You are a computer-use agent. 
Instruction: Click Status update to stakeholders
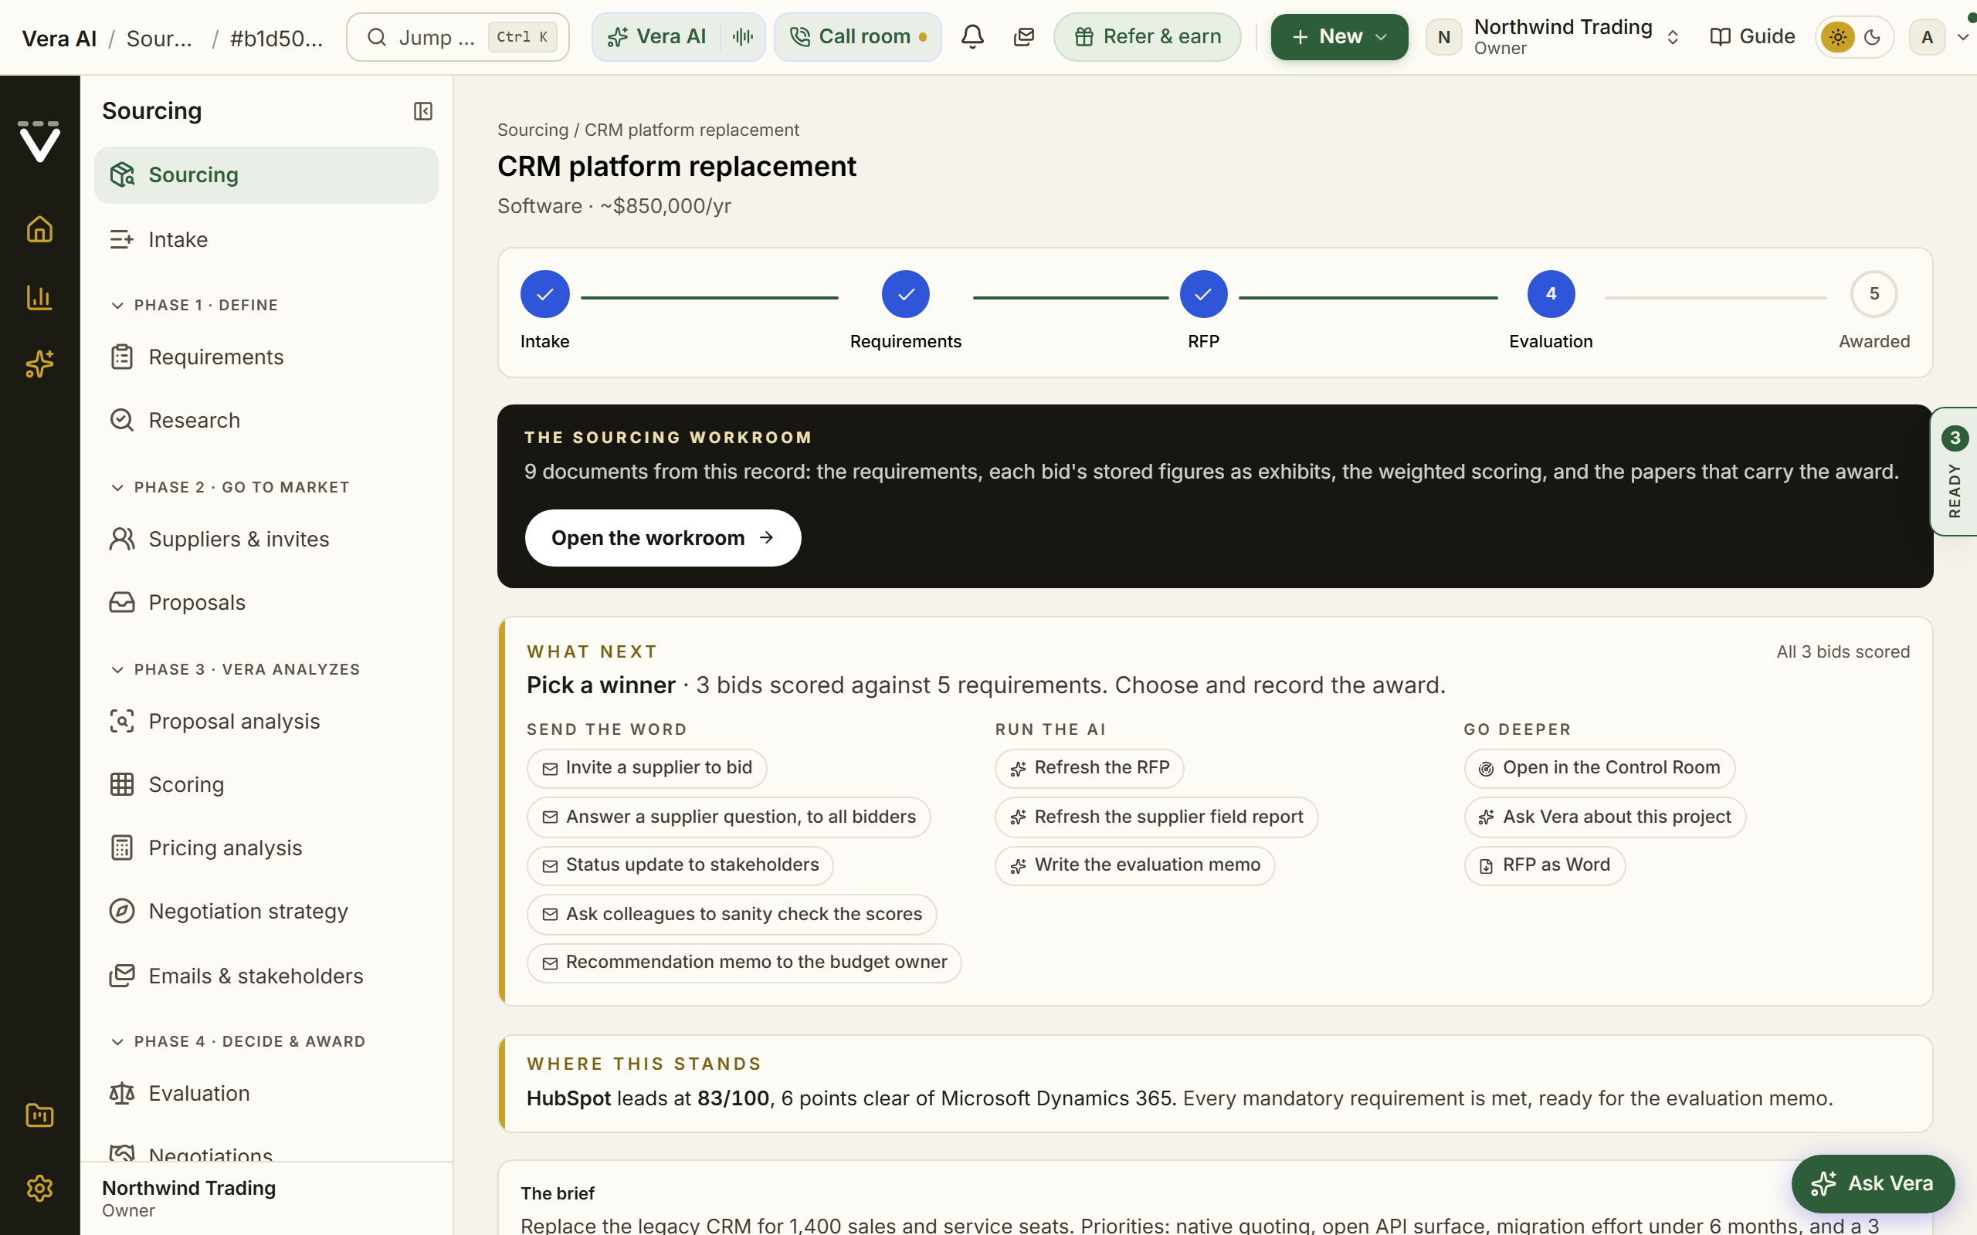(x=680, y=866)
